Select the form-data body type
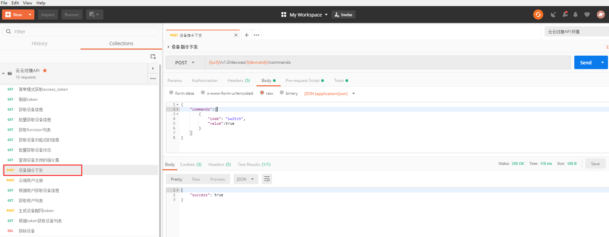The image size is (609, 237). click(x=171, y=93)
